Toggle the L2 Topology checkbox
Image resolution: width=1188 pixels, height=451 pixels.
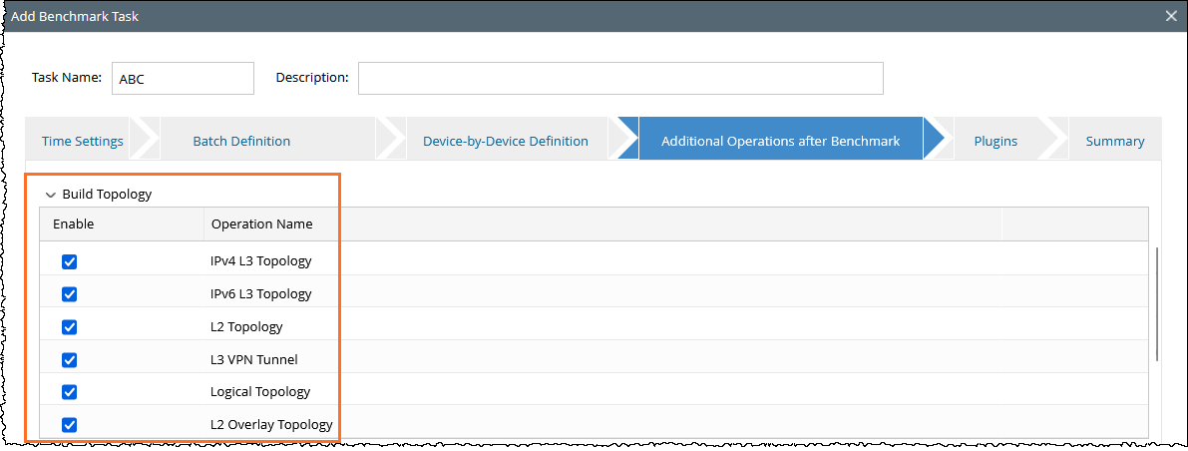pyautogui.click(x=70, y=327)
